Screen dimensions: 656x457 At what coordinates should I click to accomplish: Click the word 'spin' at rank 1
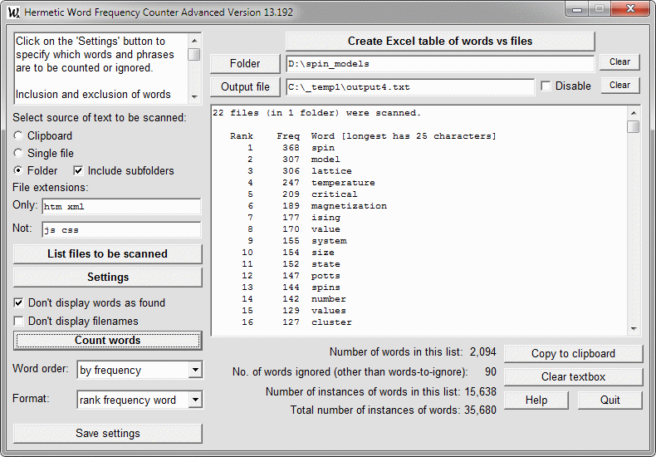pyautogui.click(x=322, y=148)
